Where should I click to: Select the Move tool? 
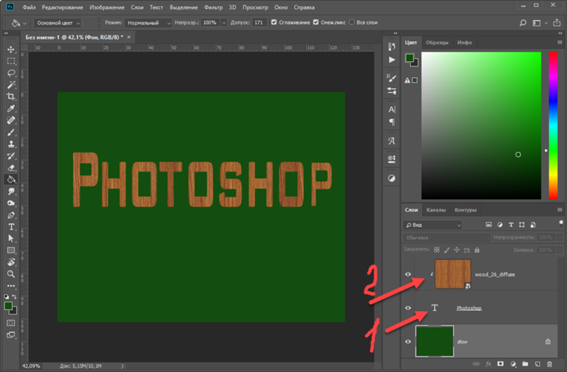point(11,49)
